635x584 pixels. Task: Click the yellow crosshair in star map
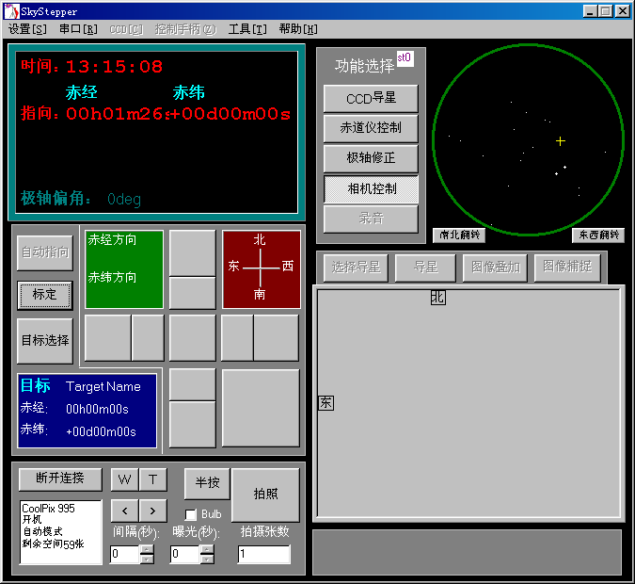point(561,141)
